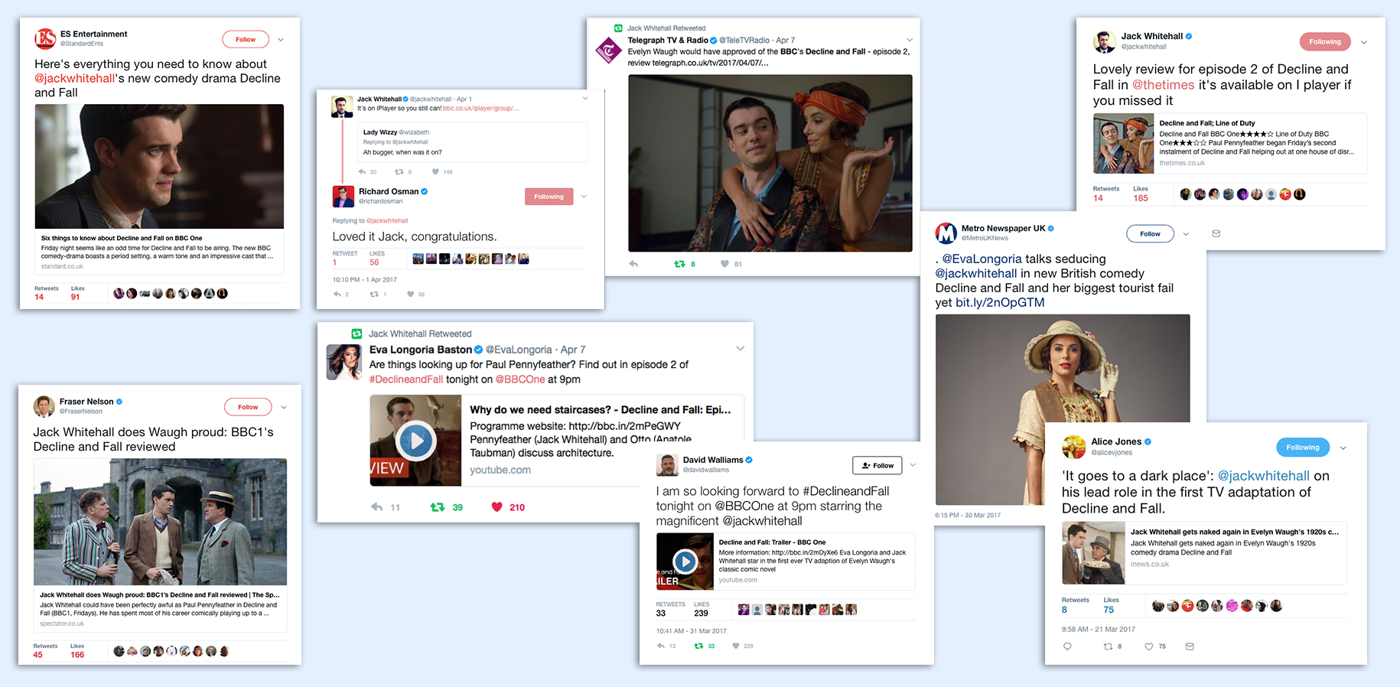Toggle Following button on Alice Jones tweet

tap(1303, 448)
